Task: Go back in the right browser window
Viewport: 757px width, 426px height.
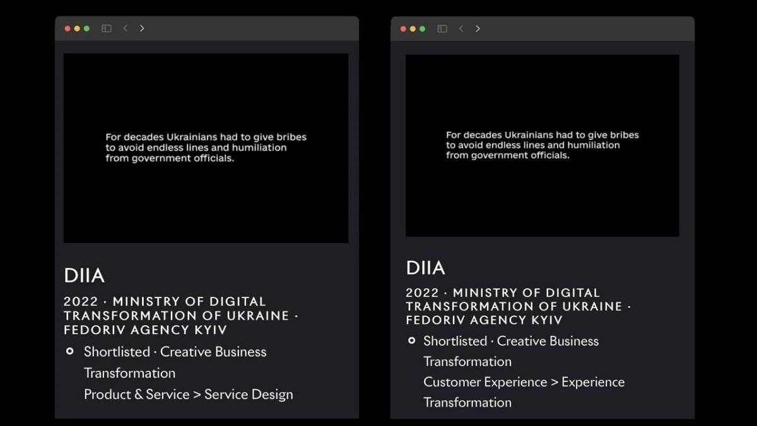Action: [461, 28]
